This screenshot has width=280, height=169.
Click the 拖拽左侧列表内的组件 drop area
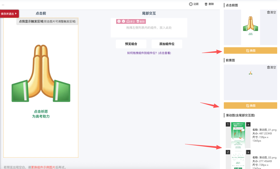tap(149, 28)
